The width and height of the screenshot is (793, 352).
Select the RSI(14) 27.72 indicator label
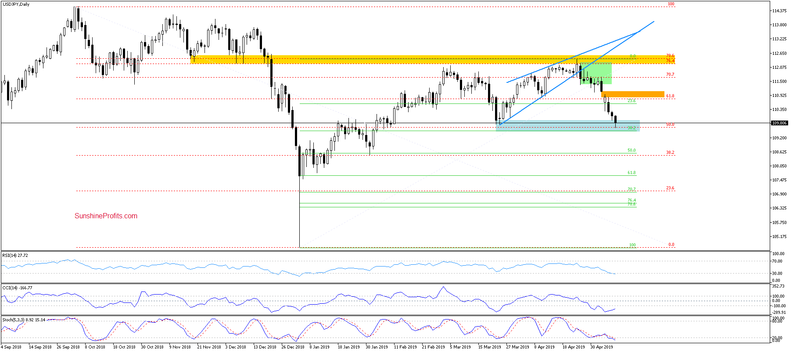pyautogui.click(x=15, y=255)
